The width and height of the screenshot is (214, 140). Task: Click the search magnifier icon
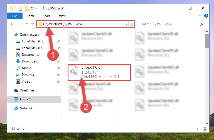[202, 24]
